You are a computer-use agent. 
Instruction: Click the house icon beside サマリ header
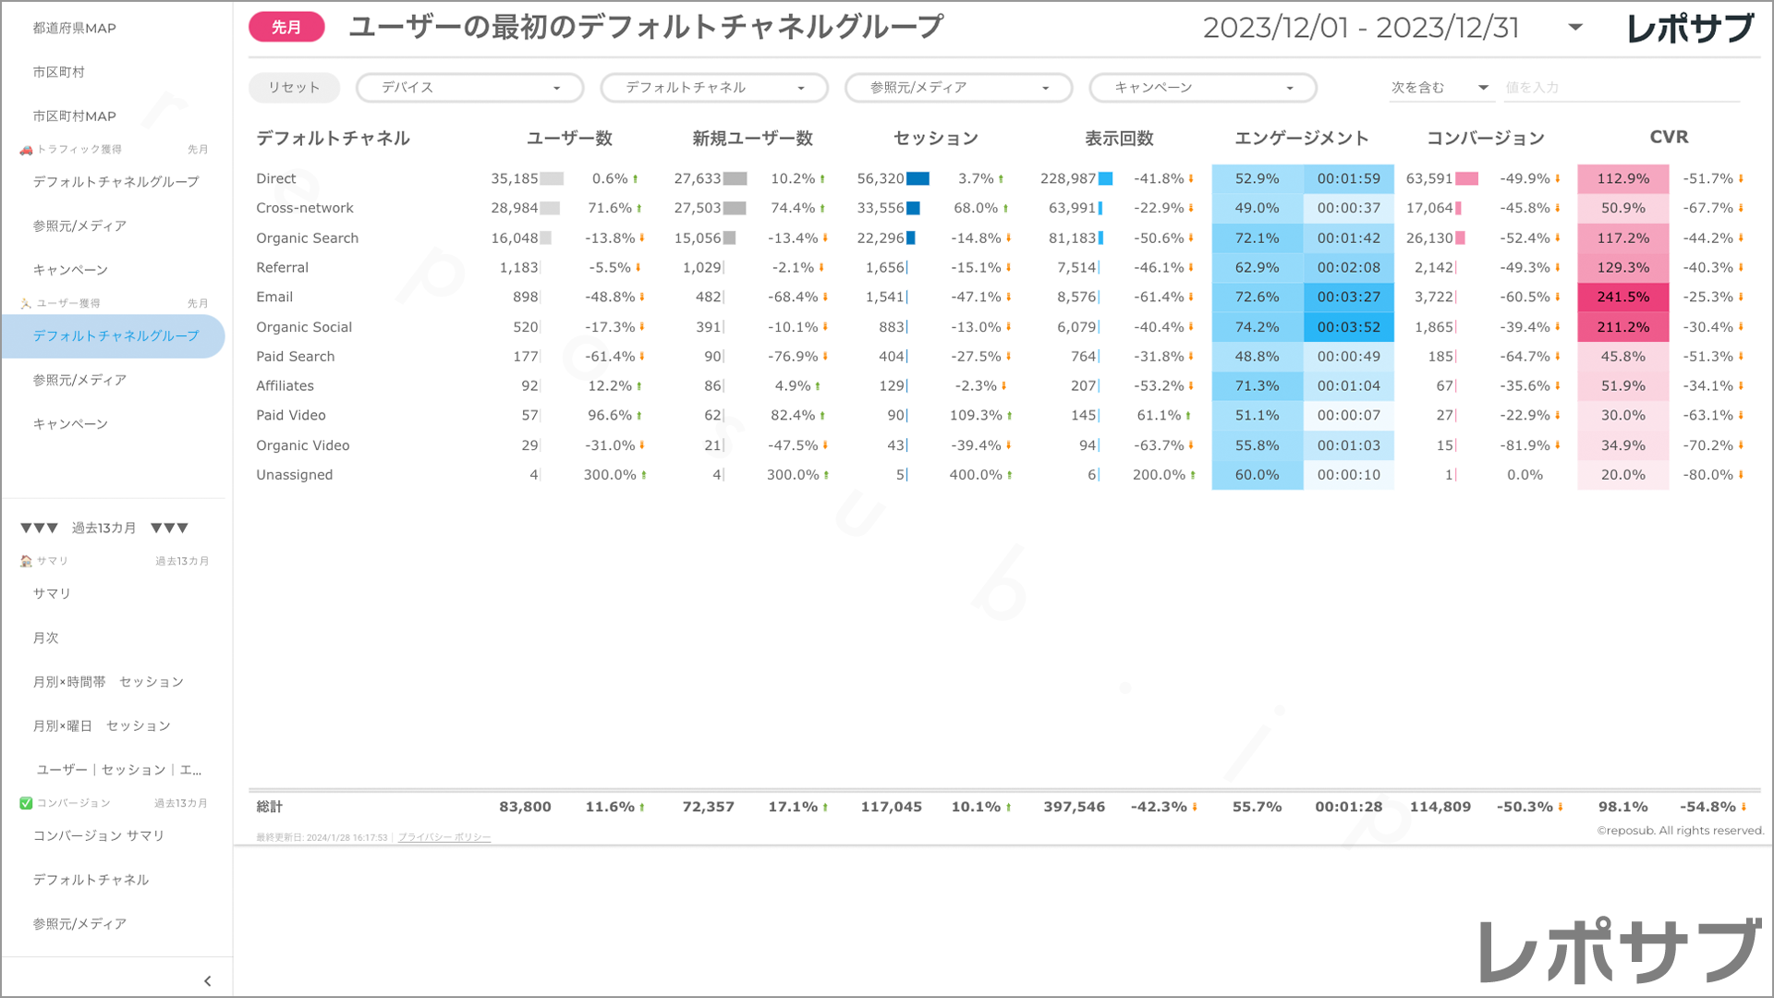26,561
